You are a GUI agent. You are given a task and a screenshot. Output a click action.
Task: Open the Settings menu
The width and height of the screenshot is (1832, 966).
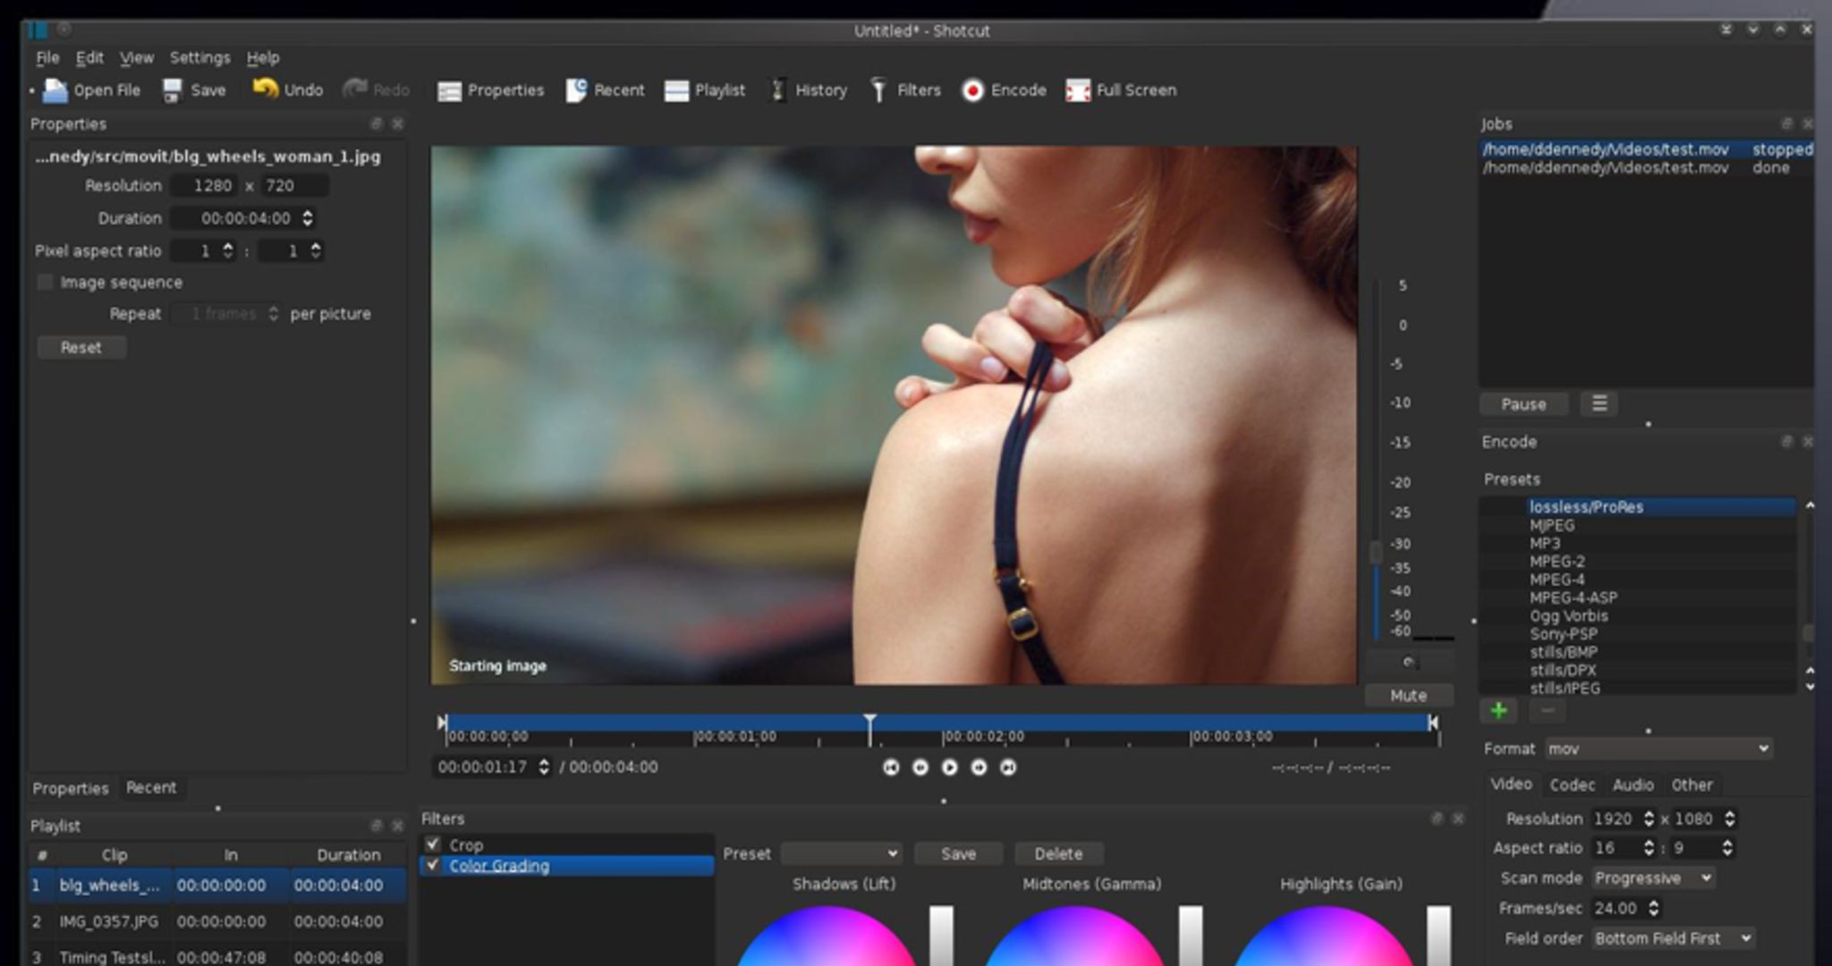(200, 58)
